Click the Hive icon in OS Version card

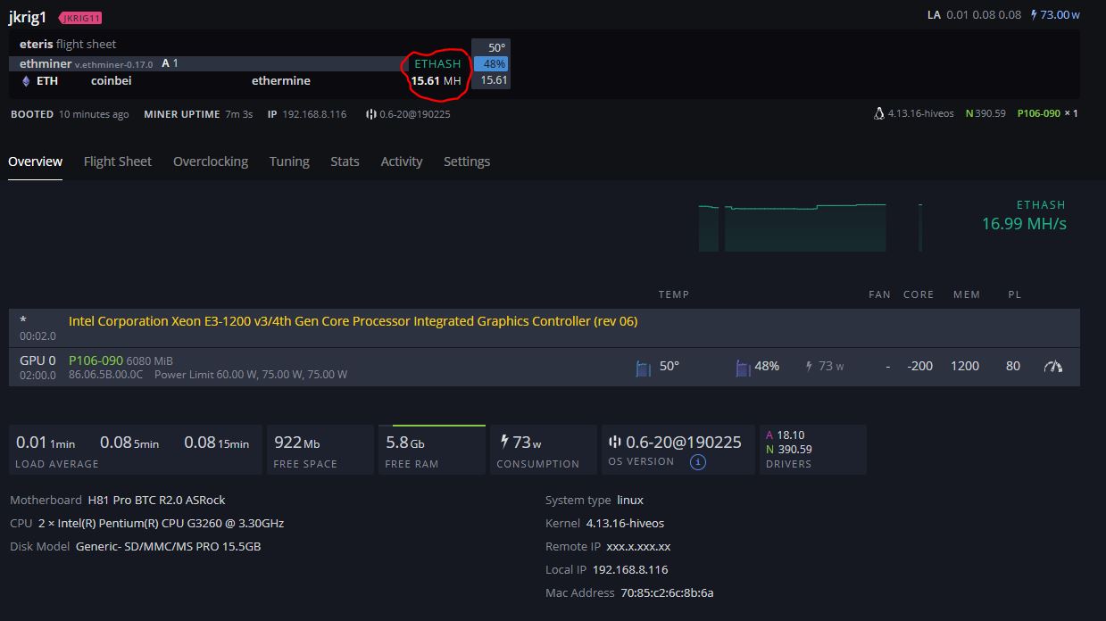tap(614, 443)
